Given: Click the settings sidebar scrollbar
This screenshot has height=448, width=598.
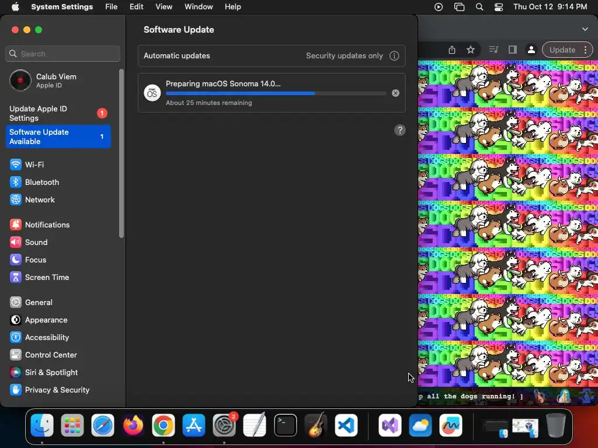Looking at the screenshot, I should tap(121, 153).
